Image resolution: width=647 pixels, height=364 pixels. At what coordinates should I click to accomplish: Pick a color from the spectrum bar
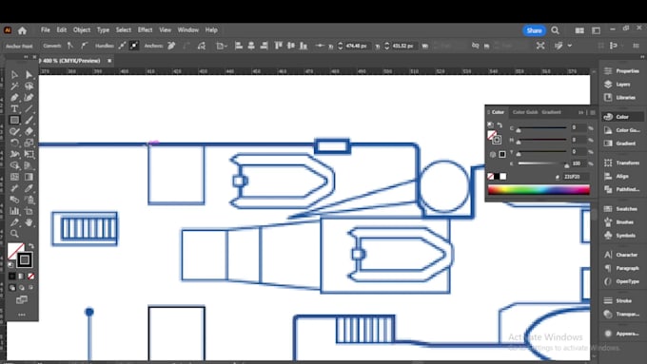pos(539,190)
